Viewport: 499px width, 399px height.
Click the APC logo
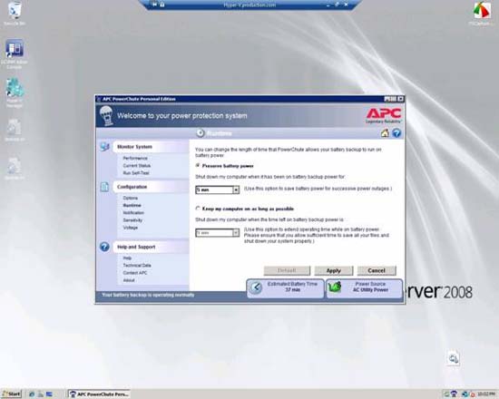(384, 115)
